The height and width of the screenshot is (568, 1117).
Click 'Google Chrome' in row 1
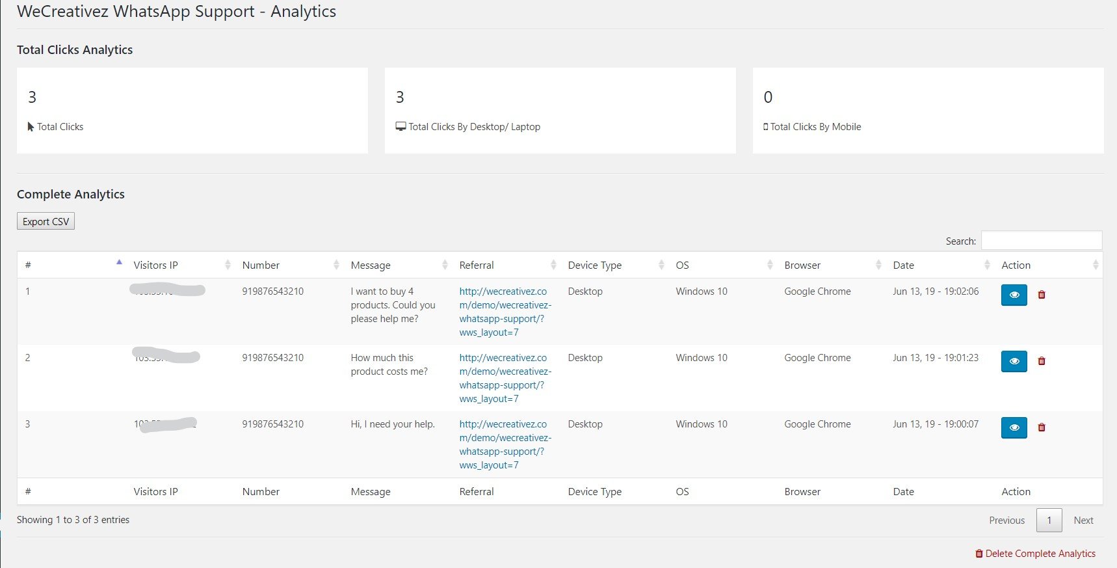[x=817, y=291]
